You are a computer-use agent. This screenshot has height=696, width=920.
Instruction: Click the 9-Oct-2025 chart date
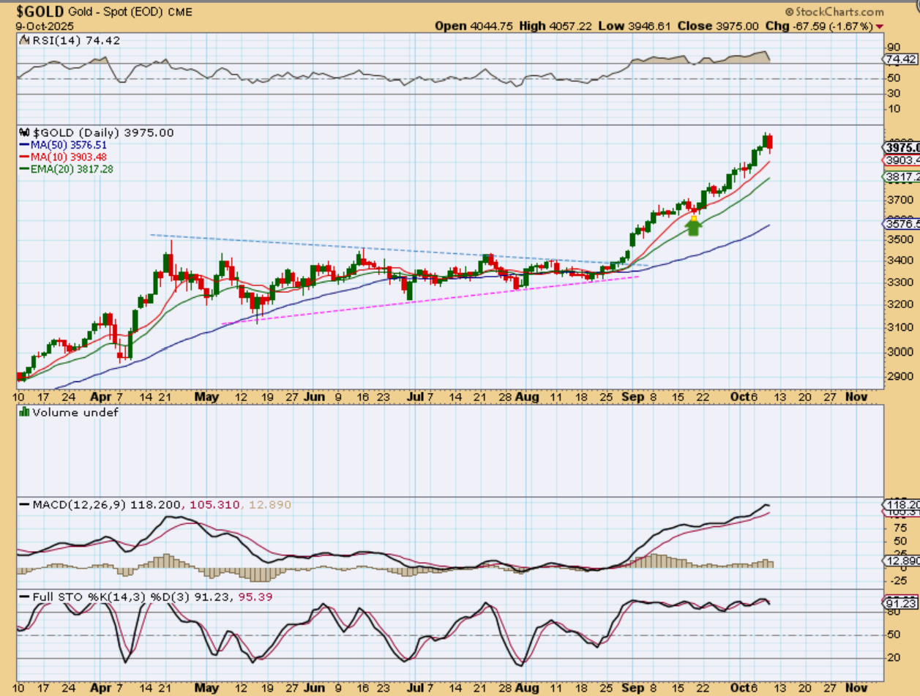pyautogui.click(x=46, y=26)
